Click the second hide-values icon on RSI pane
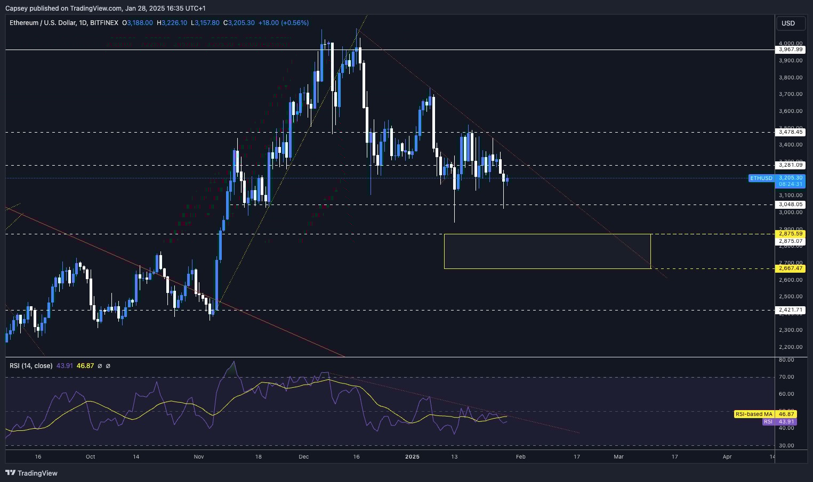813x482 pixels. pyautogui.click(x=109, y=366)
